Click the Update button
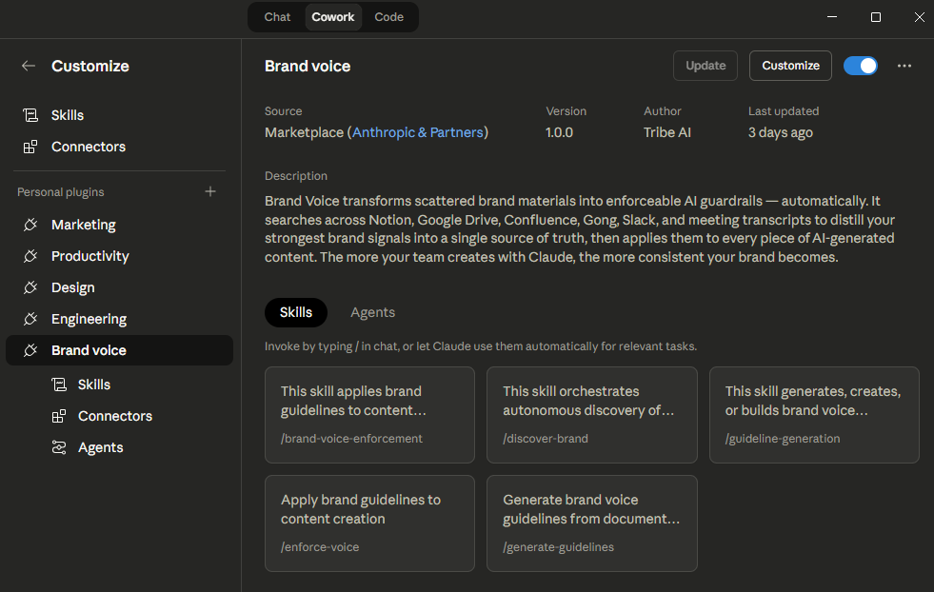The width and height of the screenshot is (934, 592). [x=705, y=66]
